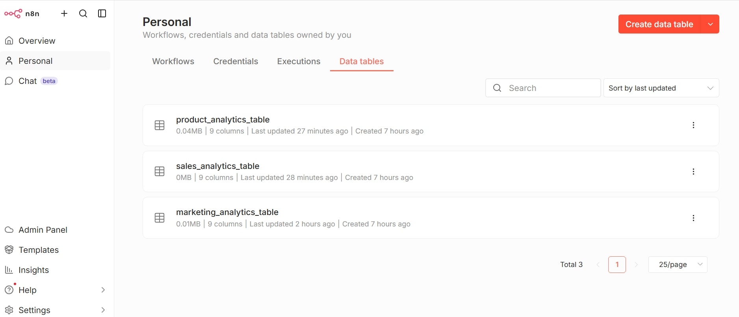Switch to the Executions tab
The image size is (739, 317).
pos(299,61)
